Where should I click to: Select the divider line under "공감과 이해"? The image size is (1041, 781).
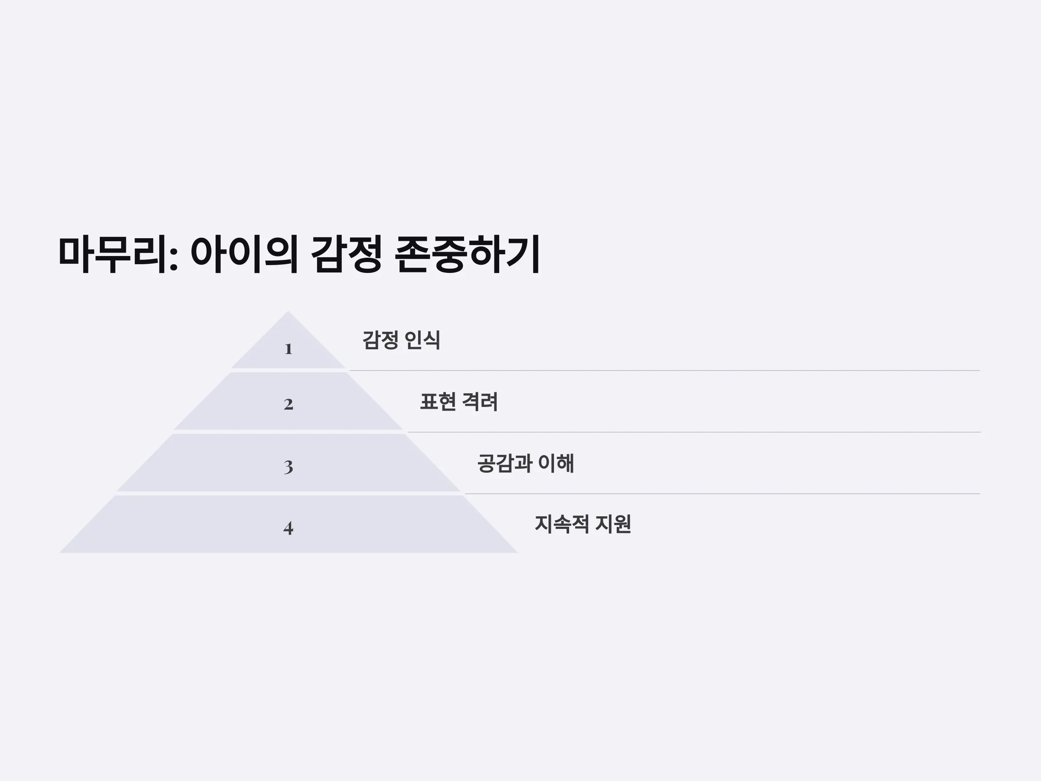[x=722, y=494]
